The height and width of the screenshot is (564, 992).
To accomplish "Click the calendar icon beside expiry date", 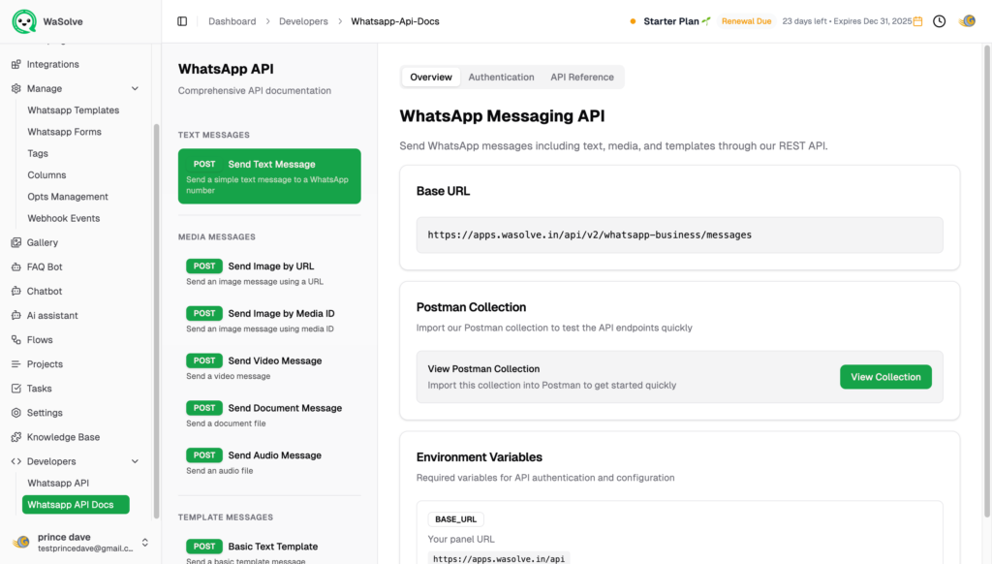I will (917, 21).
